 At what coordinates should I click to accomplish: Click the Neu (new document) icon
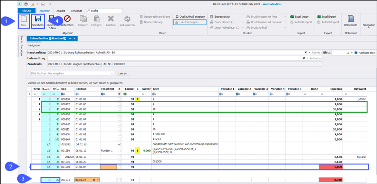[23, 19]
